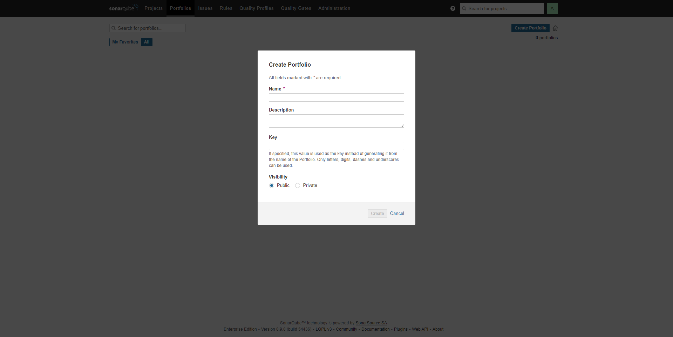This screenshot has height=337, width=673.
Task: Click the Create Portfolio button
Action: point(530,28)
